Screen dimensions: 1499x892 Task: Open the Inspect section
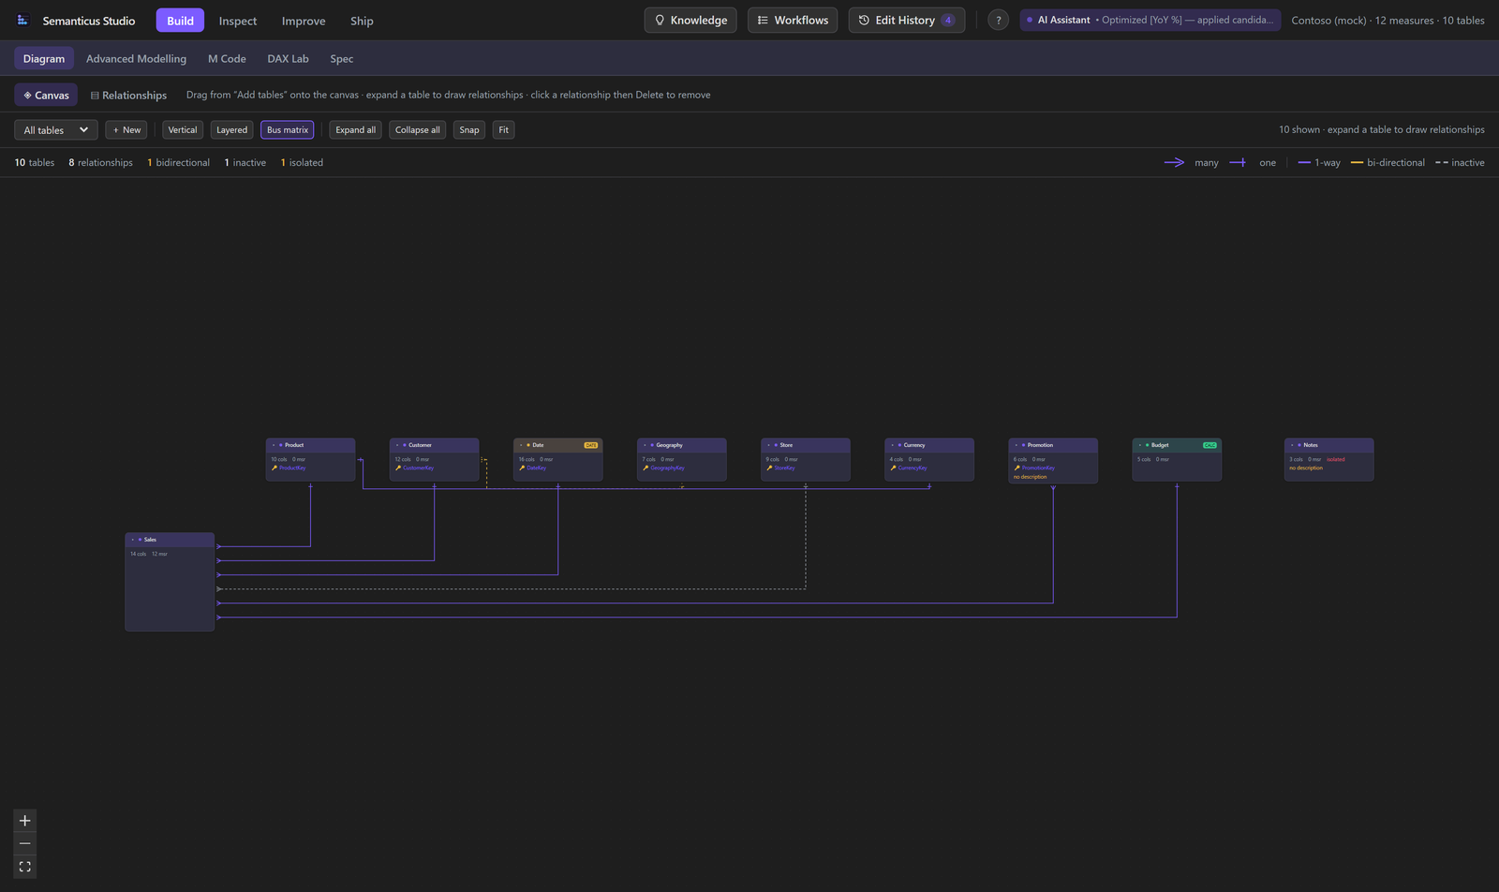tap(238, 21)
